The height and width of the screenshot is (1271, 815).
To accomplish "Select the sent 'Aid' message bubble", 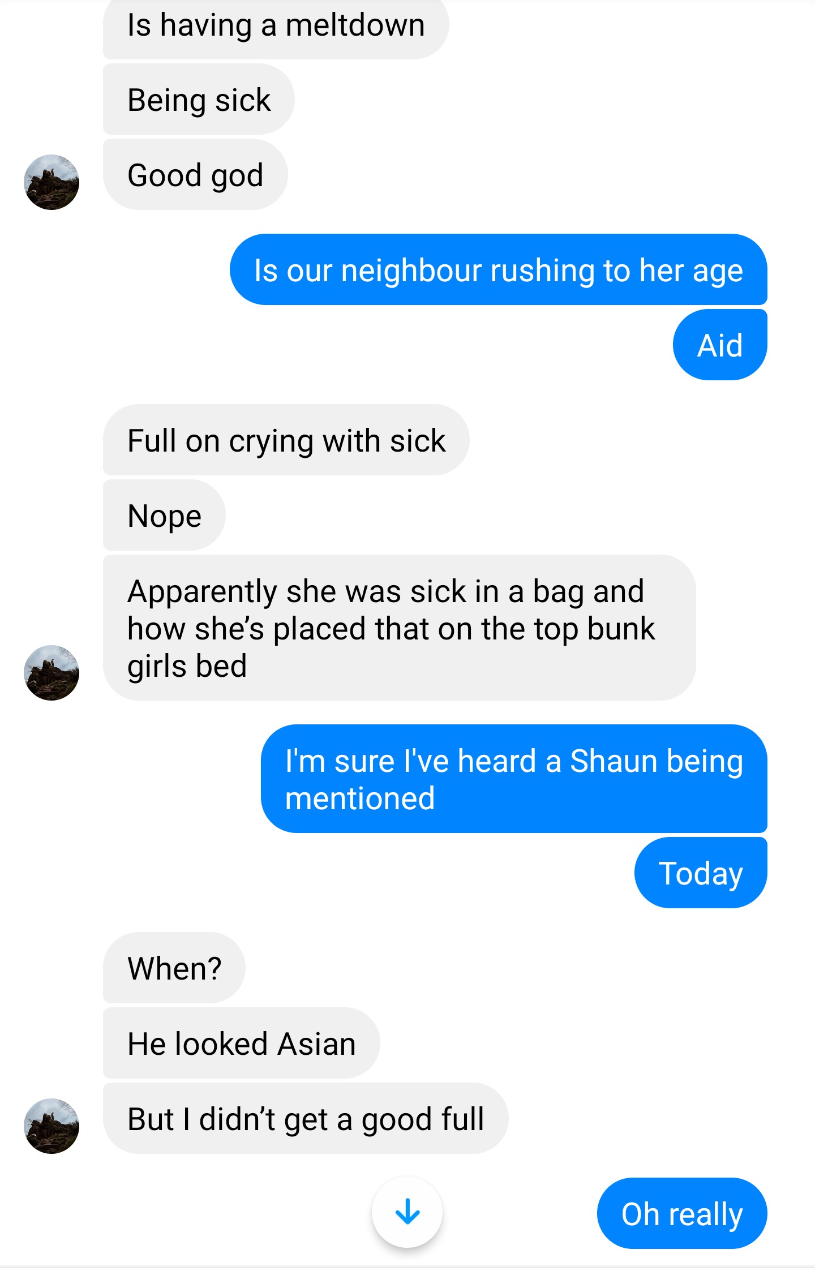I will [720, 345].
